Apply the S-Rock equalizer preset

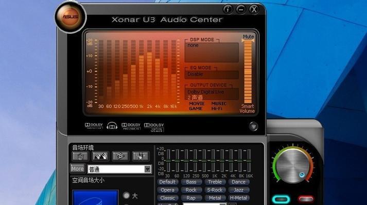click(215, 190)
